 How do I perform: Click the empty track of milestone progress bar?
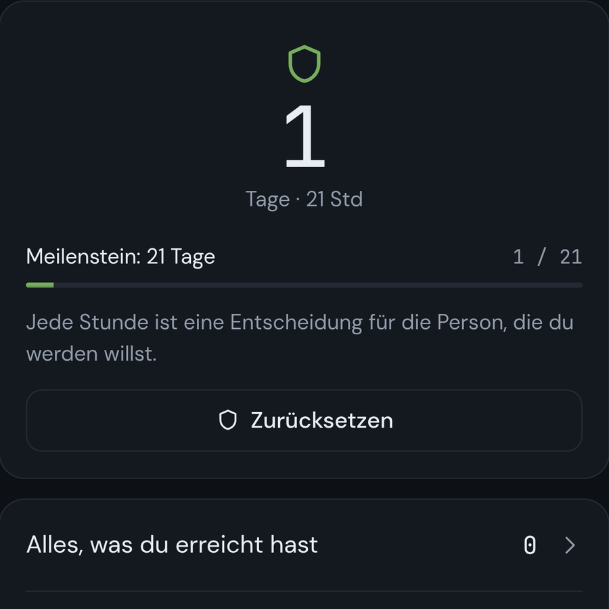pyautogui.click(x=318, y=285)
